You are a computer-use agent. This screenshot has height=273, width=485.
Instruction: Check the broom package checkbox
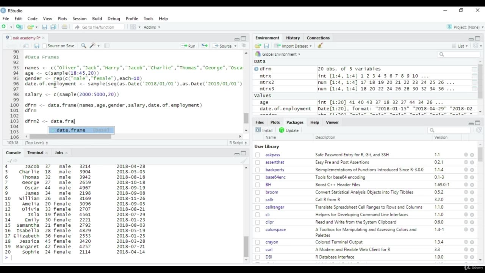click(x=258, y=192)
